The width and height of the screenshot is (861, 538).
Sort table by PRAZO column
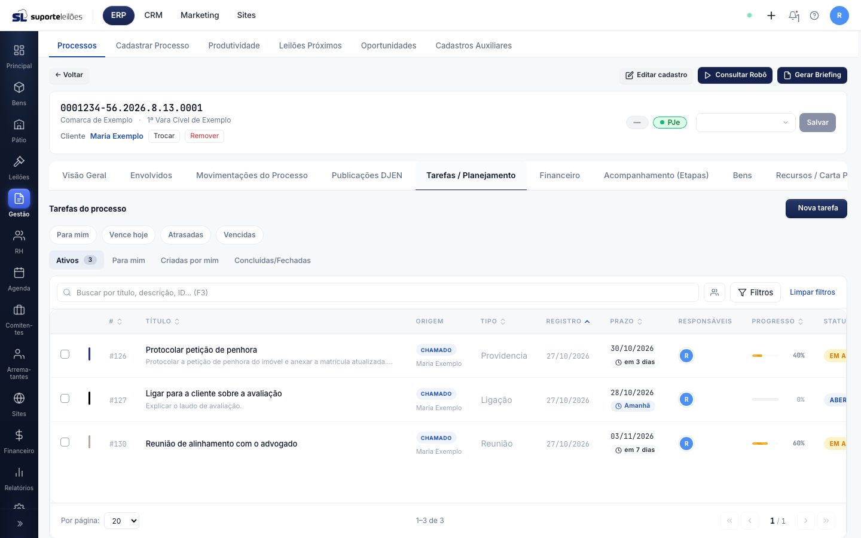click(626, 322)
